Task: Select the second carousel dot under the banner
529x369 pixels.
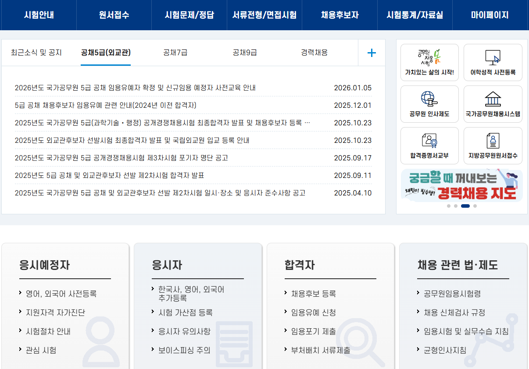Action: 455,206
